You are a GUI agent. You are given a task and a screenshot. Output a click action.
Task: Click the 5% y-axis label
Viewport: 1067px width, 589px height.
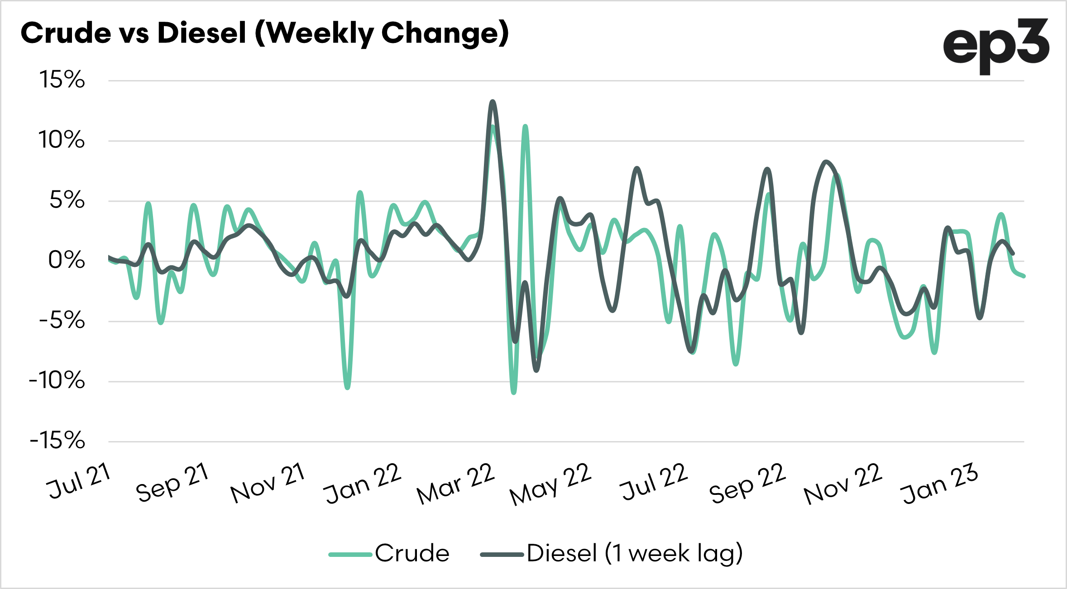coord(67,200)
